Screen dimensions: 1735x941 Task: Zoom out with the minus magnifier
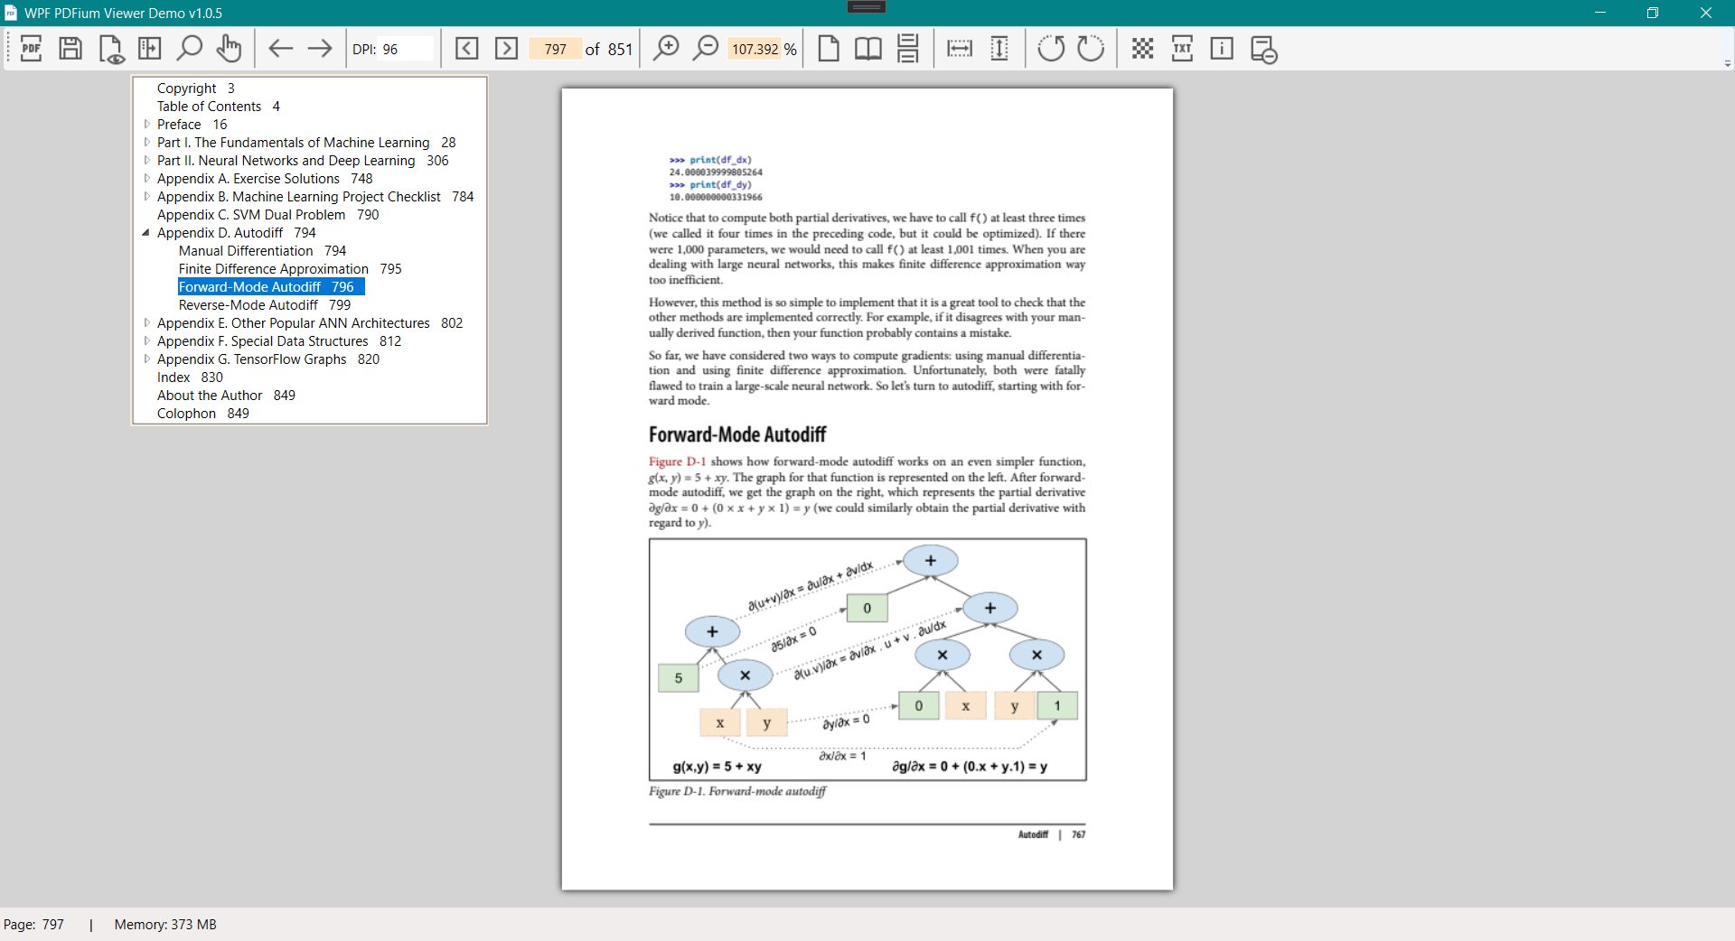705,49
